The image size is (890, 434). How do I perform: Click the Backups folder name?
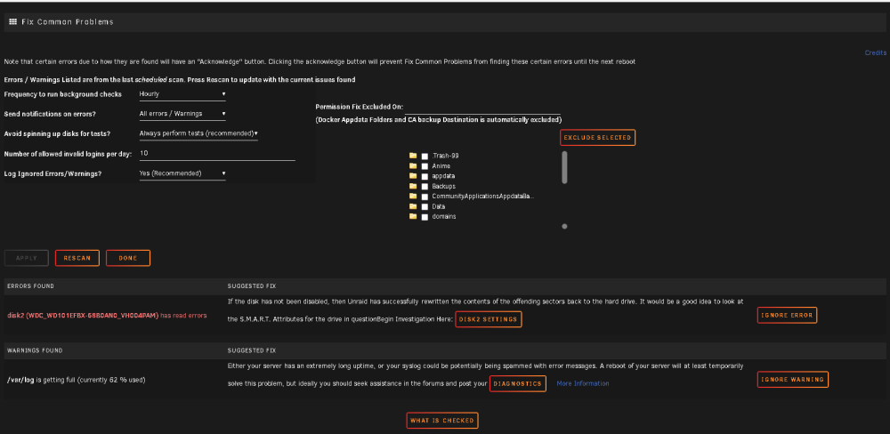click(444, 186)
